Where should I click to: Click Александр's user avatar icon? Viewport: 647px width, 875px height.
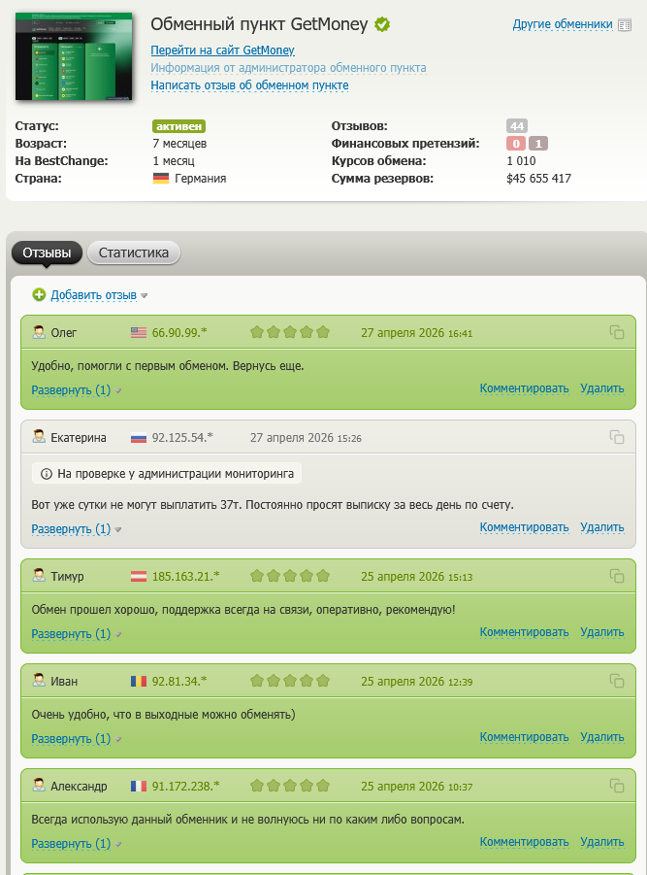(39, 786)
